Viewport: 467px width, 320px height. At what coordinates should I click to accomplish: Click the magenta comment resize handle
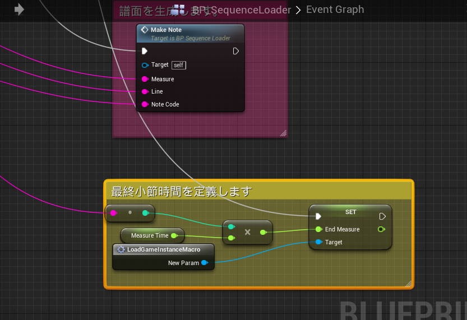tap(284, 133)
